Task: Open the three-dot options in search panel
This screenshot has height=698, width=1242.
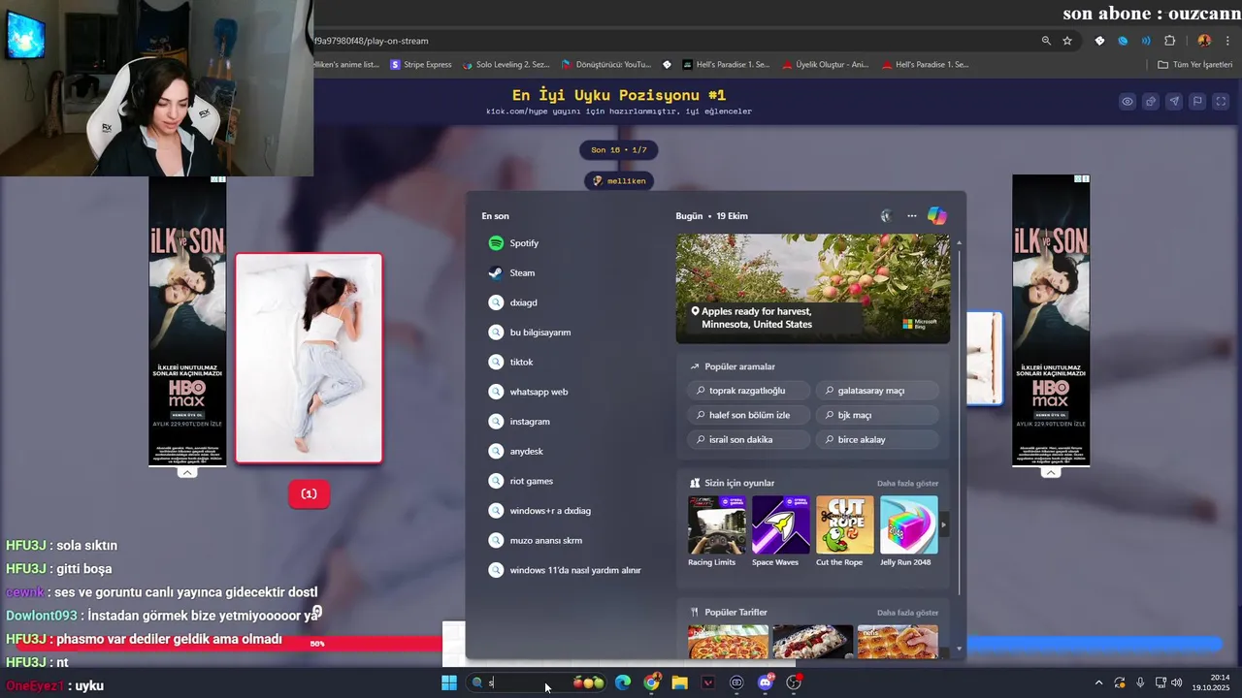Action: click(912, 216)
